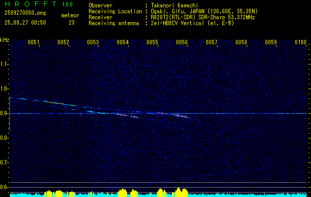Select the 0059 time marker
The image size is (311, 197).
(271, 42)
